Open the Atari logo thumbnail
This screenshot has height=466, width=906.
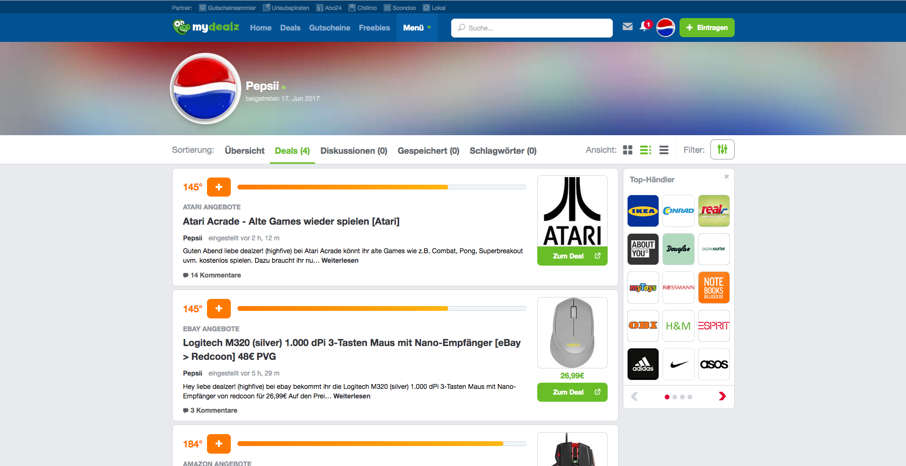coord(572,211)
